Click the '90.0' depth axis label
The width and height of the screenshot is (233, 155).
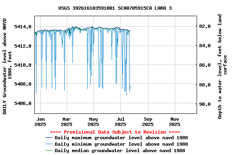click(205, 104)
